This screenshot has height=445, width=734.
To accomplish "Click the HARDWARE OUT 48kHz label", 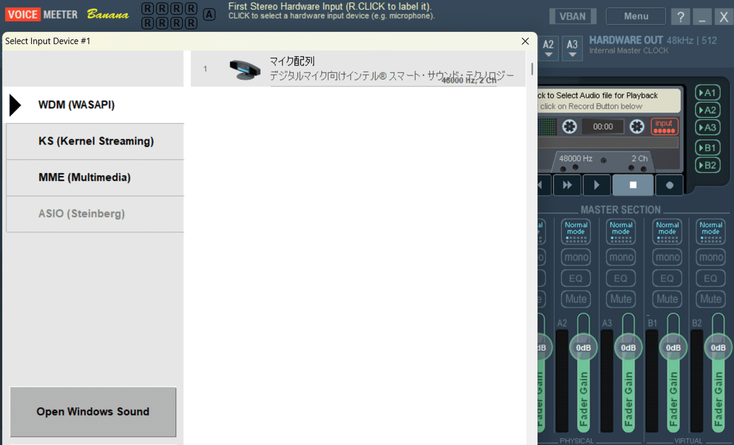I will [x=653, y=40].
